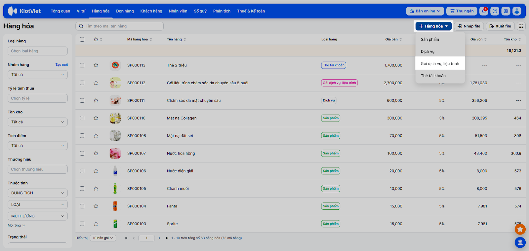Open the orange star feedback button

(x=520, y=229)
